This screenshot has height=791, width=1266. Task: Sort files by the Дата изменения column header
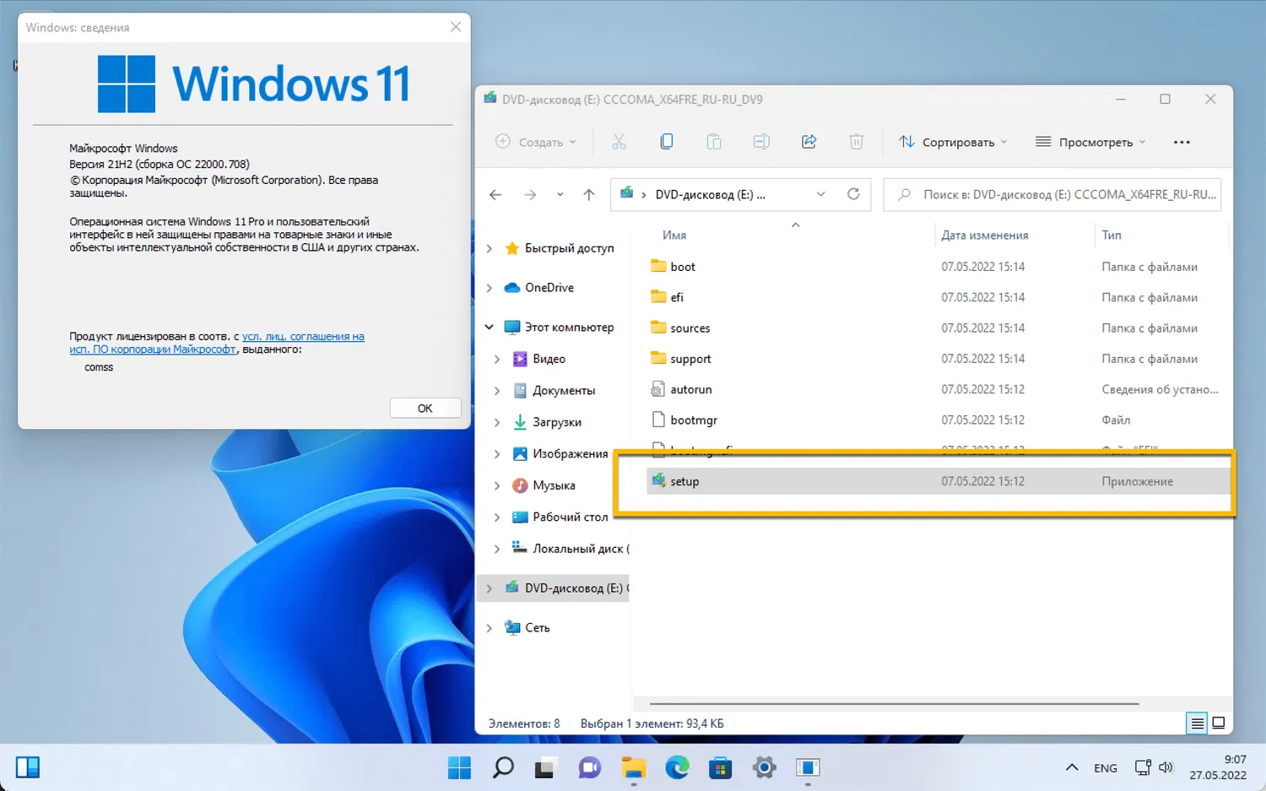click(985, 236)
